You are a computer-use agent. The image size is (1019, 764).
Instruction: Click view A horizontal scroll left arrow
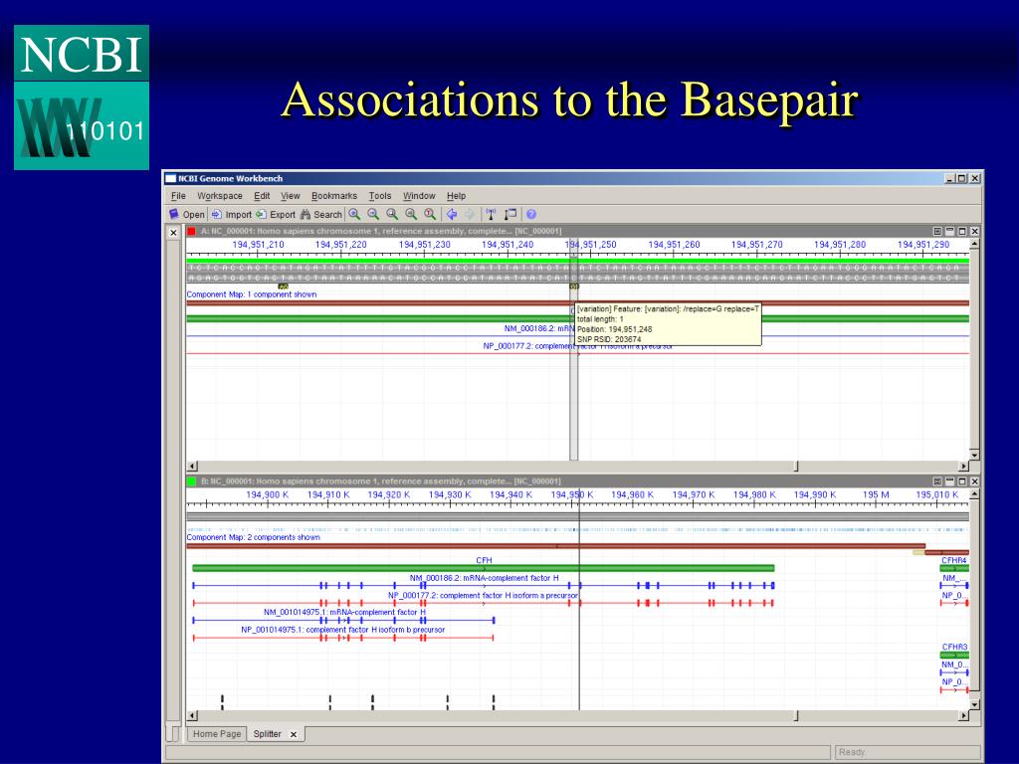pos(192,466)
